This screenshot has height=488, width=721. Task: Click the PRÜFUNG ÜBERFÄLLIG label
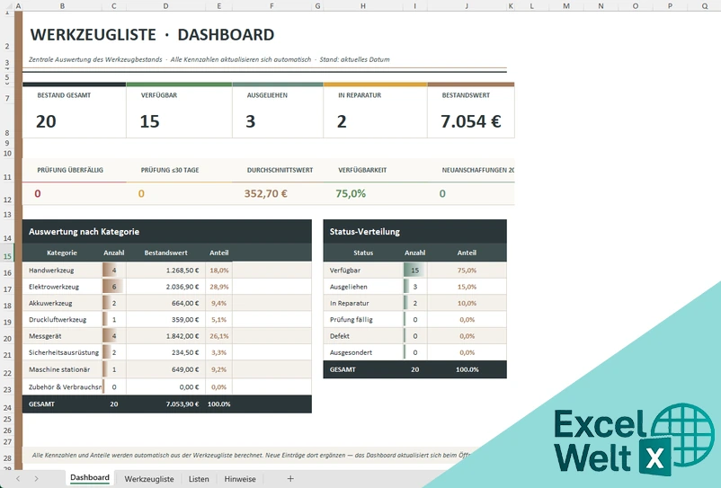pos(70,170)
